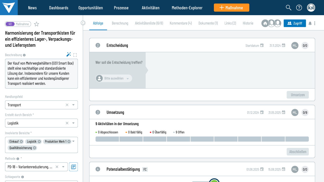Open the Methoden-Explorer menu item

point(187,8)
